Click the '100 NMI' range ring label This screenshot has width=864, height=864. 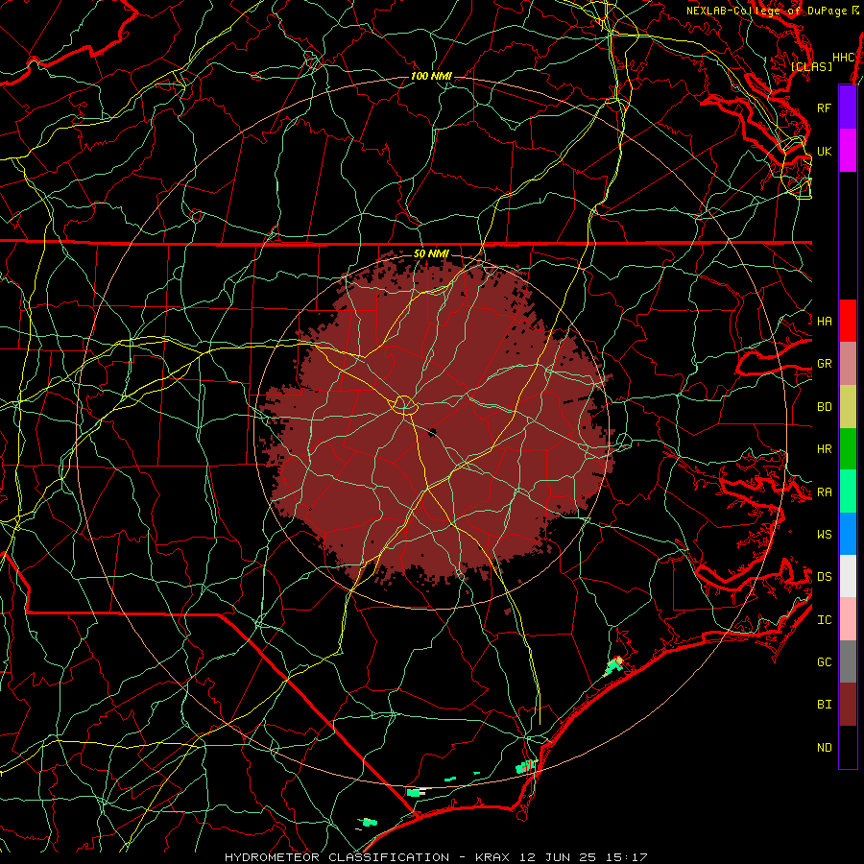point(431,76)
